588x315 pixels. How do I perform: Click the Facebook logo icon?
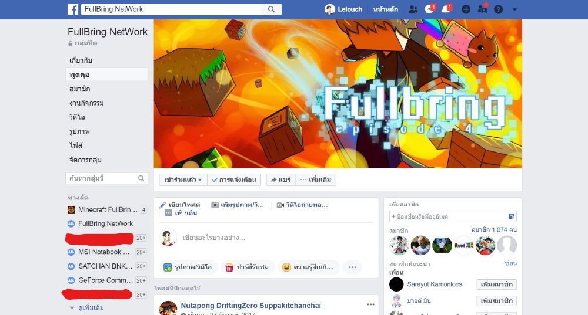73,9
